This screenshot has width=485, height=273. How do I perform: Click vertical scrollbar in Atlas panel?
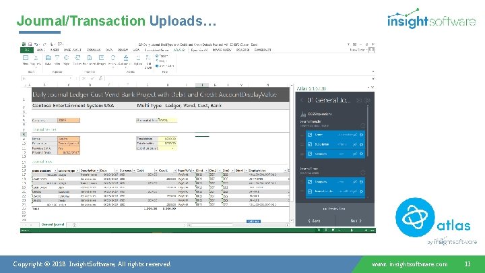[368, 130]
